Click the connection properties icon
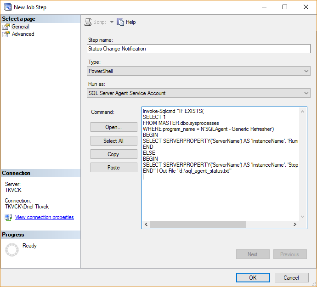The image size is (317, 287). [x=8, y=217]
